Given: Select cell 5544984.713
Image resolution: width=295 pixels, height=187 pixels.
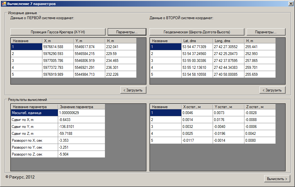Looking at the screenshot, I should 89,74.
